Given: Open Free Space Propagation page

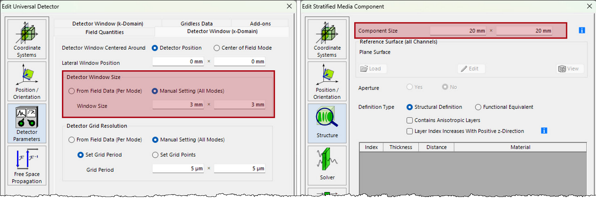Looking at the screenshot, I should (x=27, y=165).
